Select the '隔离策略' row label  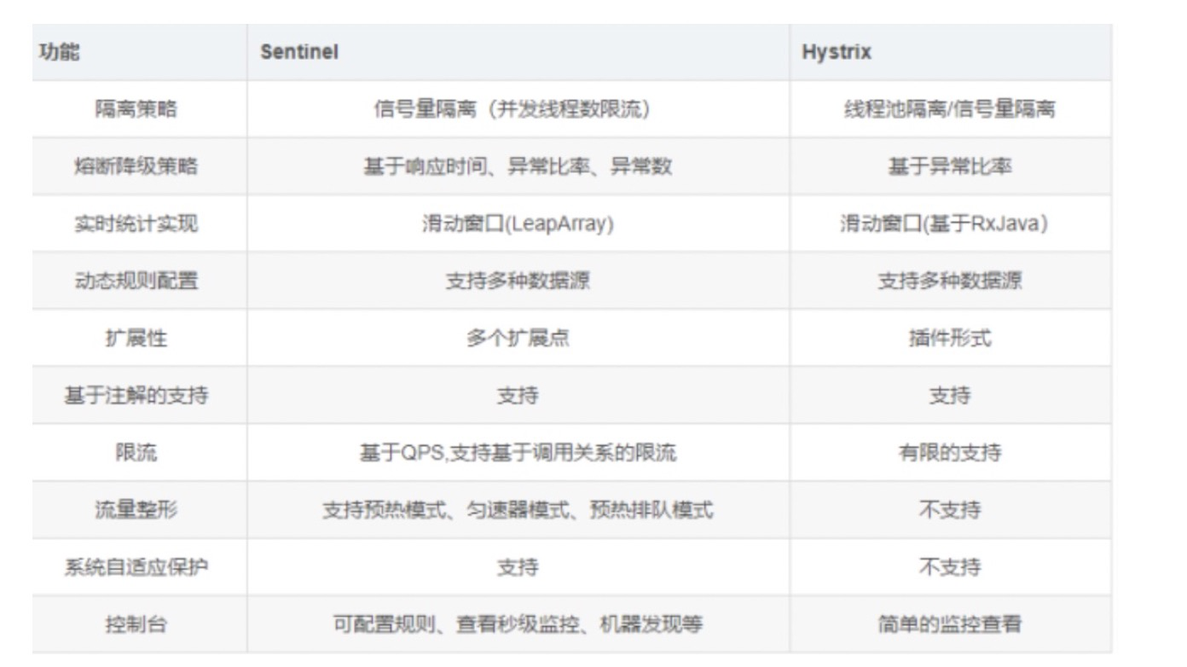click(136, 109)
